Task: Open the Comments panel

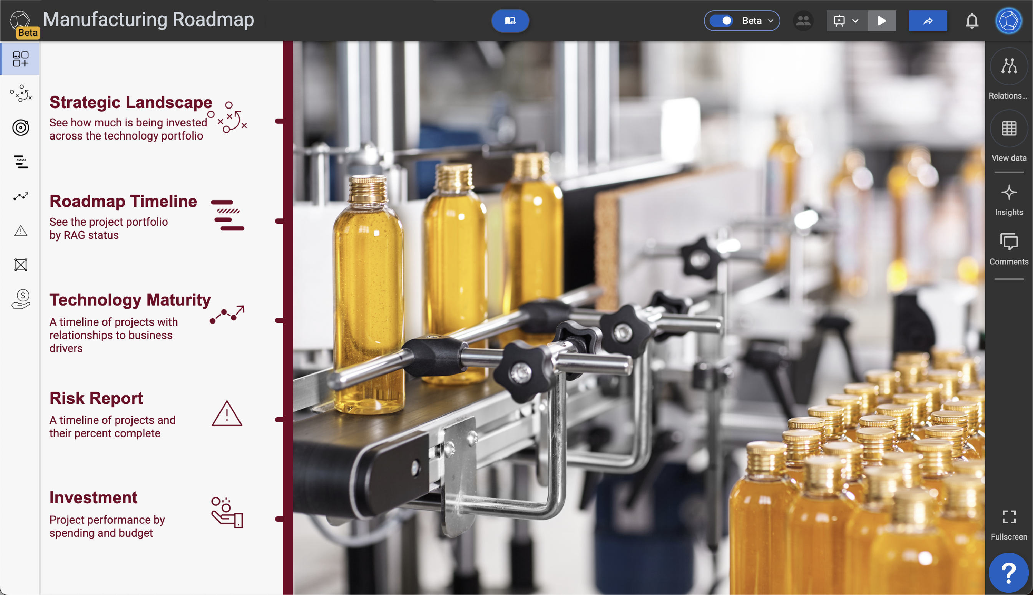Action: (x=1008, y=242)
